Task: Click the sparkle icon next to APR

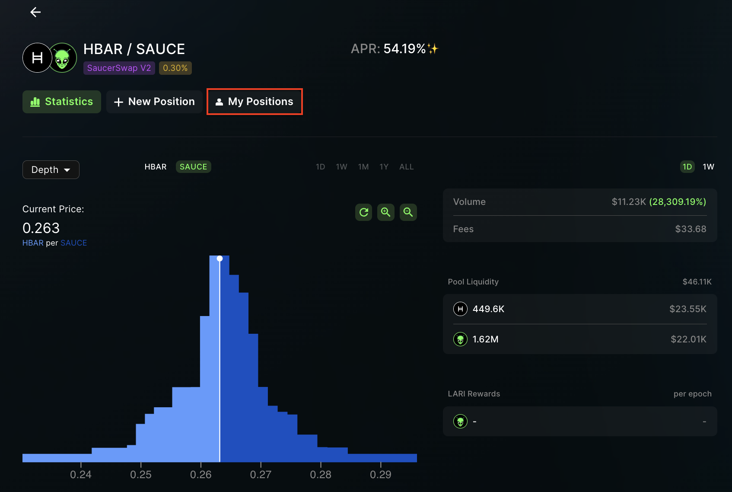Action: pos(433,49)
